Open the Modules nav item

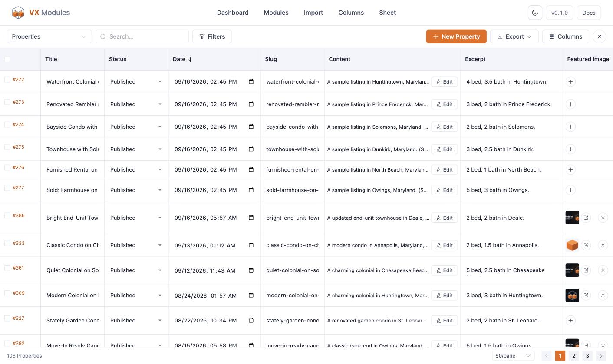[x=276, y=13]
